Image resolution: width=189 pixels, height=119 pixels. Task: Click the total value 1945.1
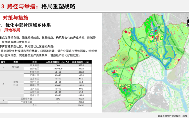(81, 105)
